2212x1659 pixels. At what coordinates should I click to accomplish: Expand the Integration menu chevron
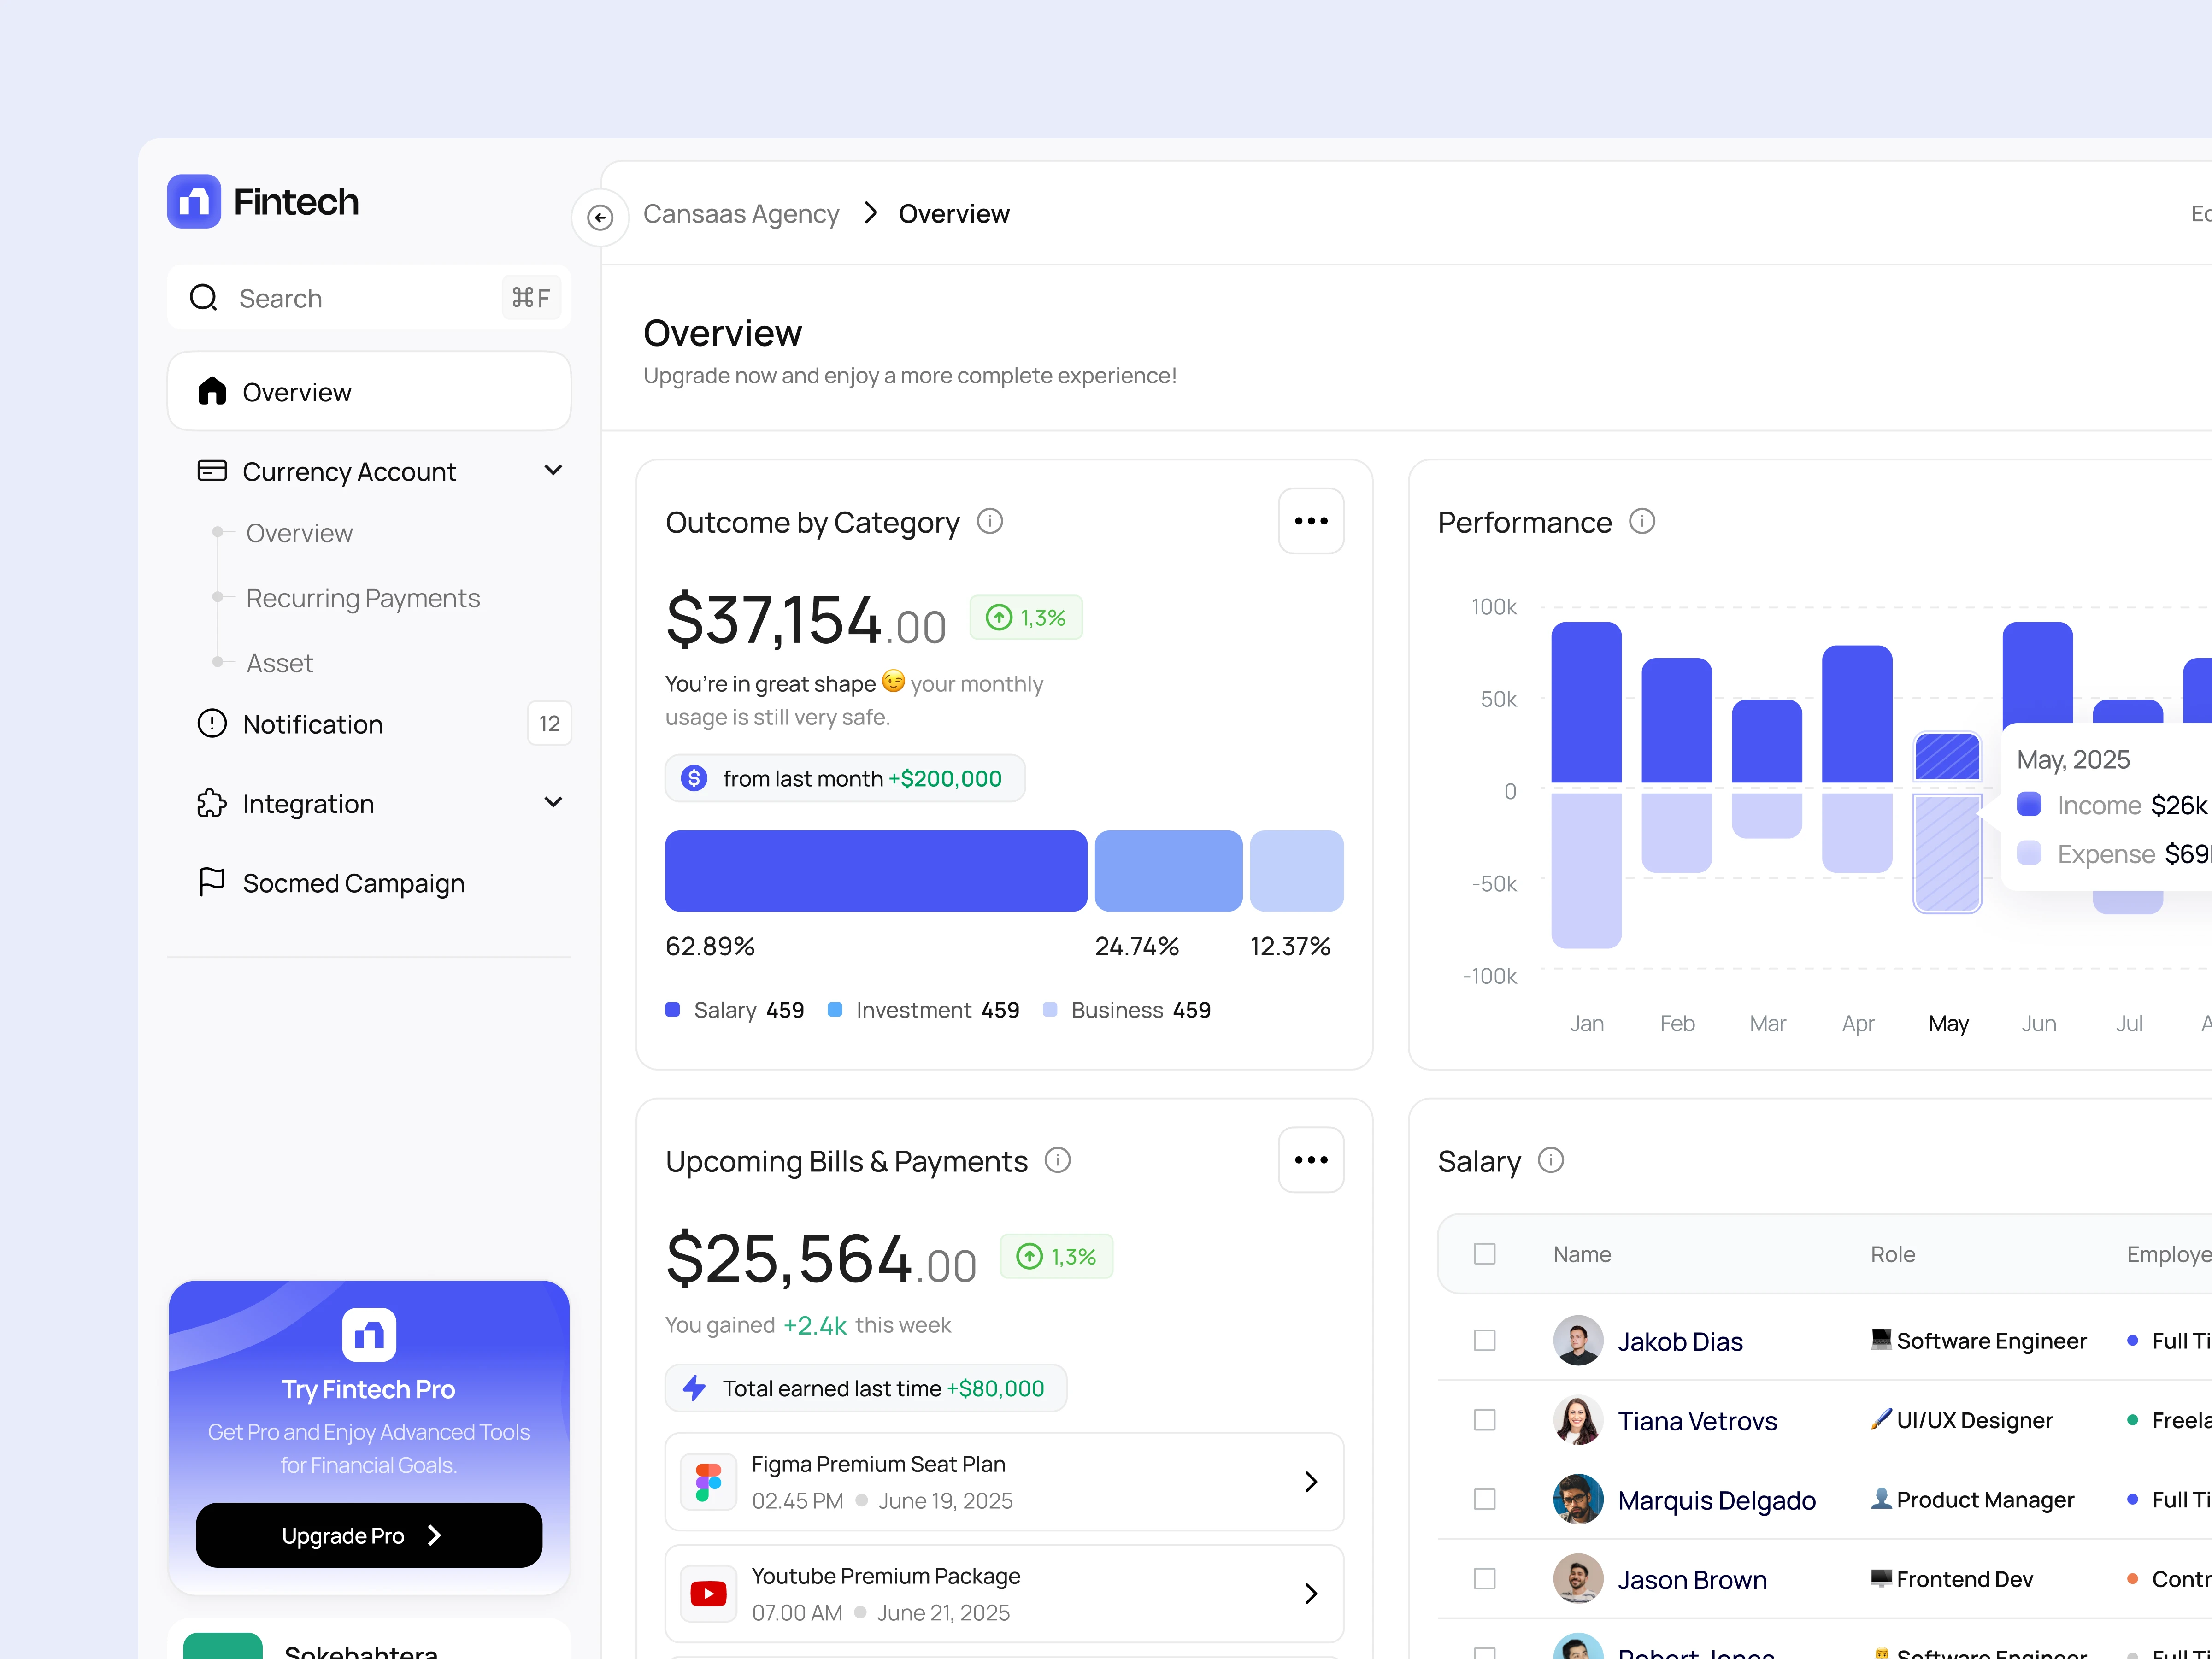pos(553,803)
